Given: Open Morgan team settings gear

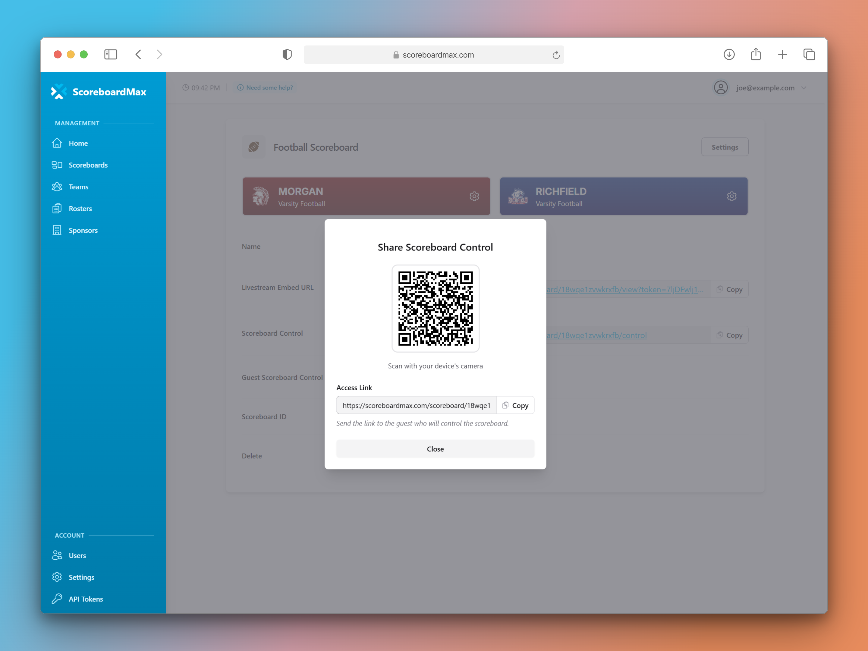Looking at the screenshot, I should (474, 196).
